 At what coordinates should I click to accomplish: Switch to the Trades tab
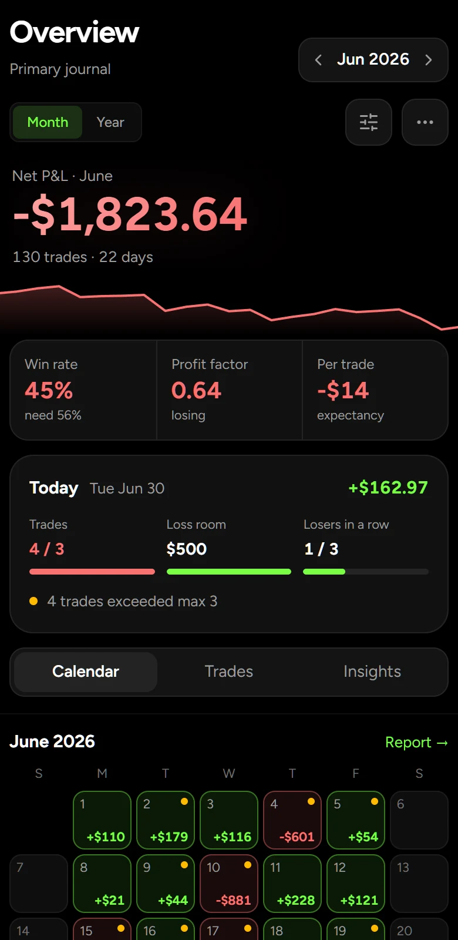[229, 672]
